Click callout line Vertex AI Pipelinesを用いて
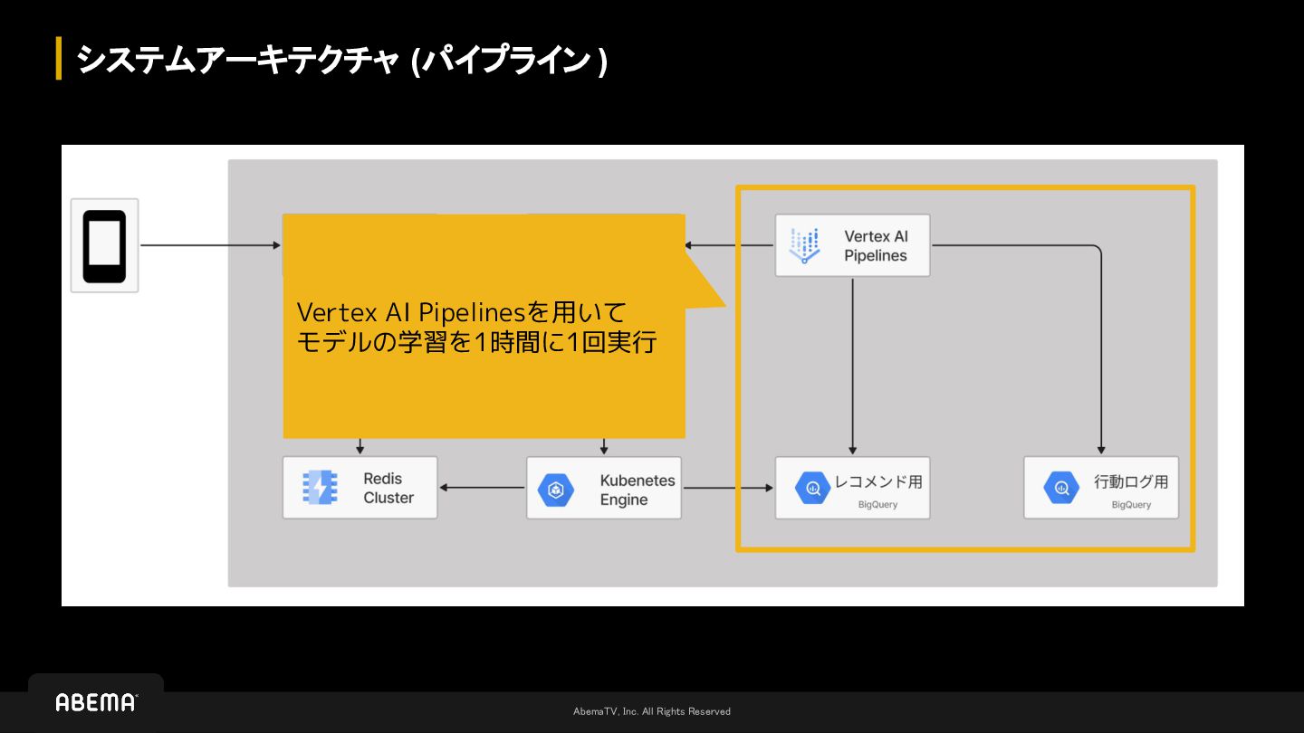 click(462, 312)
